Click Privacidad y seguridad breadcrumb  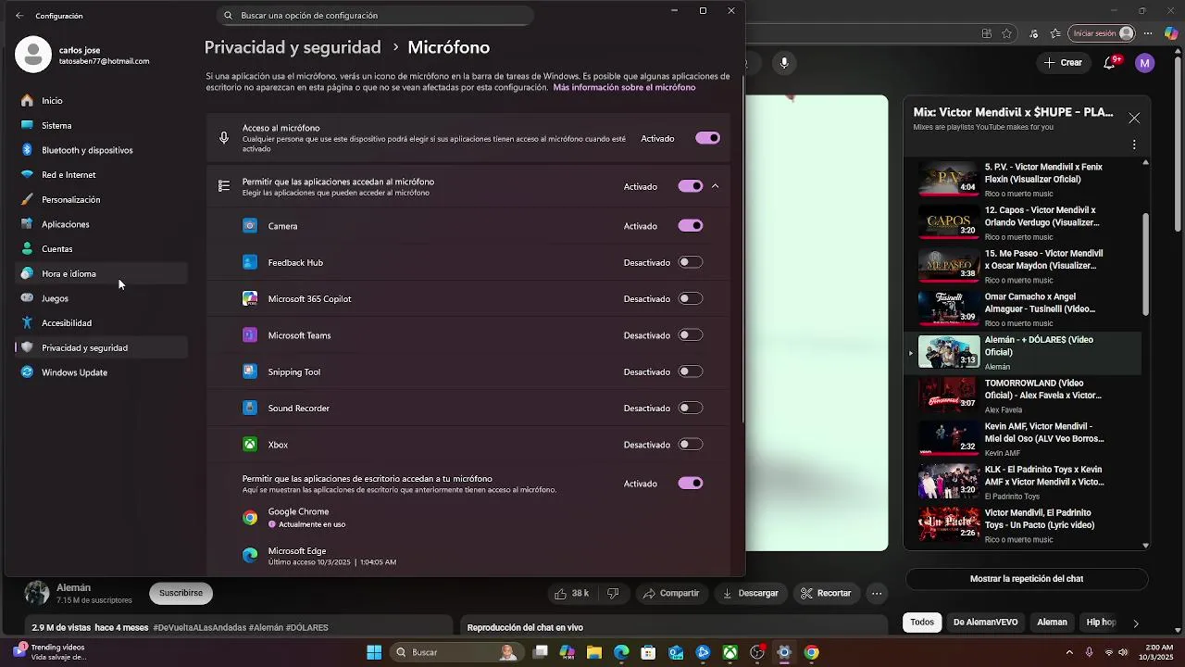(x=293, y=47)
